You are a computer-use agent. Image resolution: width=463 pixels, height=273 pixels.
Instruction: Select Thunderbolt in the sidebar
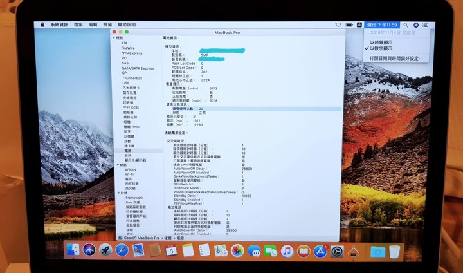[x=132, y=78]
